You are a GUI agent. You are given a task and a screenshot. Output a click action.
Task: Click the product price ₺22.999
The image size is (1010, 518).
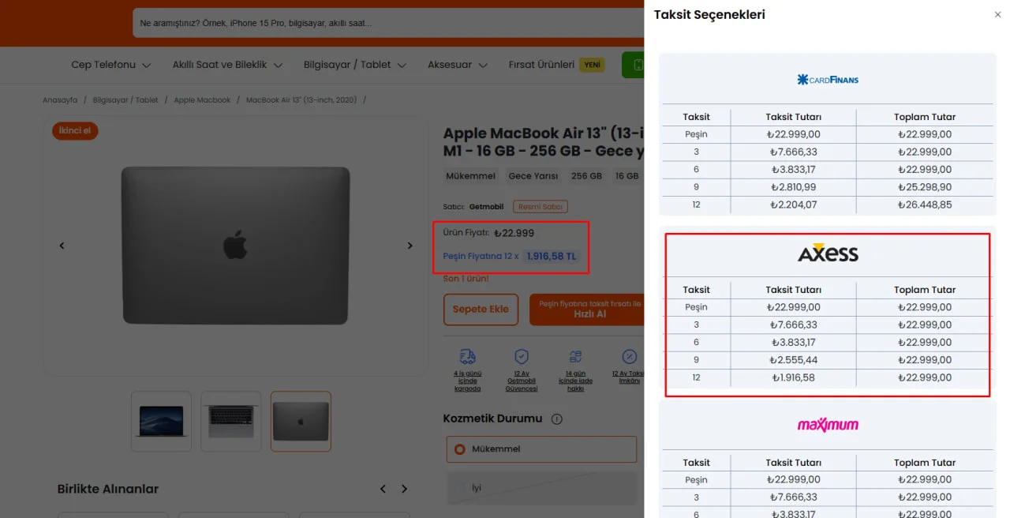(514, 233)
